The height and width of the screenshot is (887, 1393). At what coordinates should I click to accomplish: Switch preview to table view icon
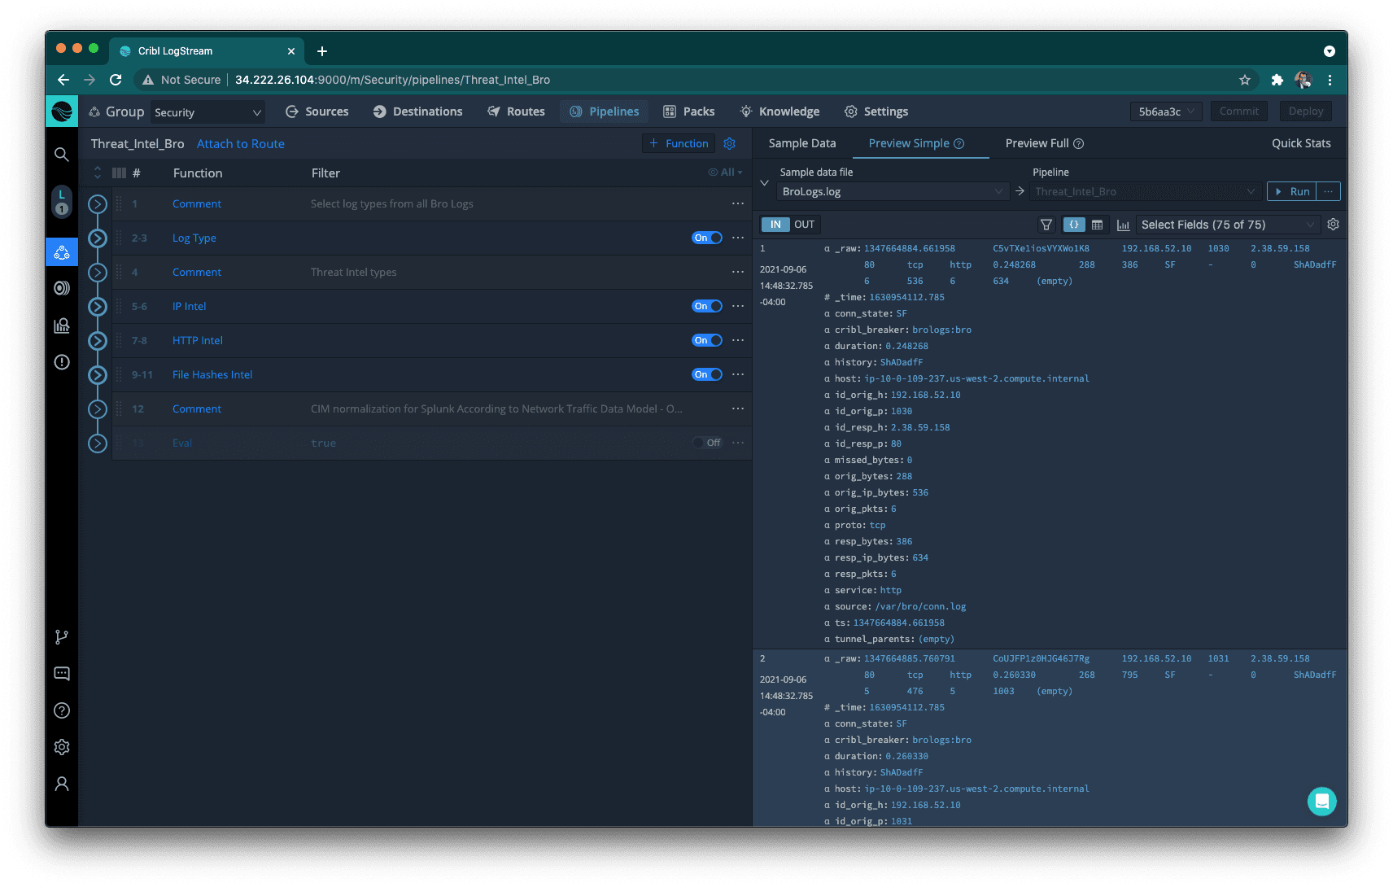[1097, 225]
